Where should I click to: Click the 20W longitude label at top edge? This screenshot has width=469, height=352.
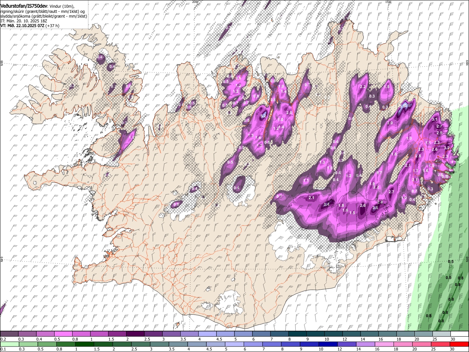(195, 2)
